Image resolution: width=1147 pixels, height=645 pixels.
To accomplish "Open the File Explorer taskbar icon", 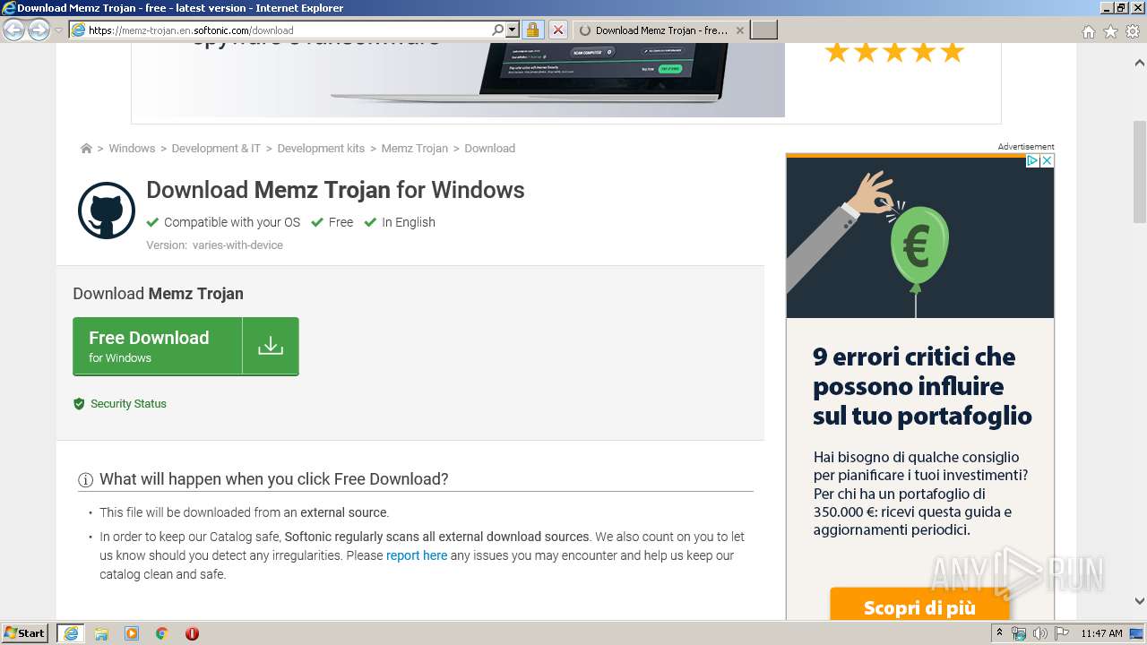I will 101,633.
